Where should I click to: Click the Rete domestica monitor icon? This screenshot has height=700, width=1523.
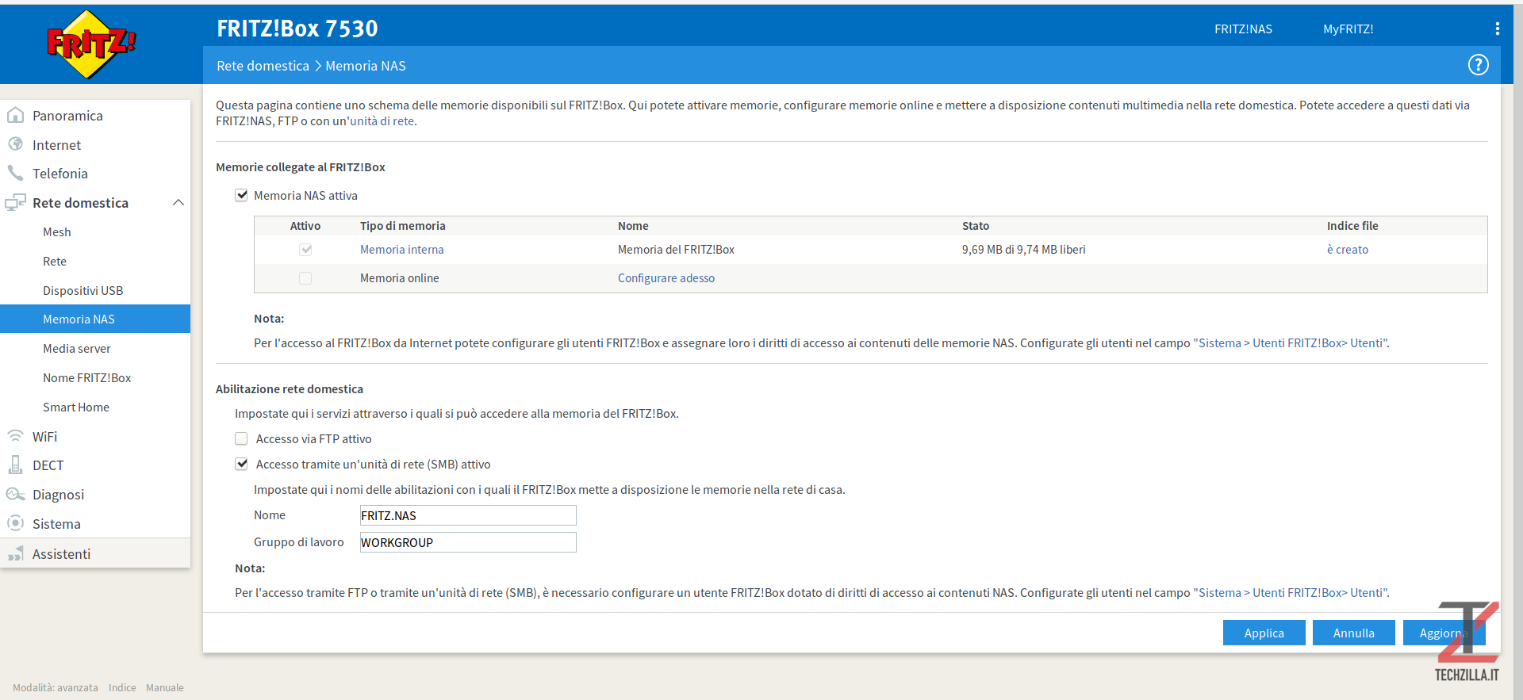15,202
